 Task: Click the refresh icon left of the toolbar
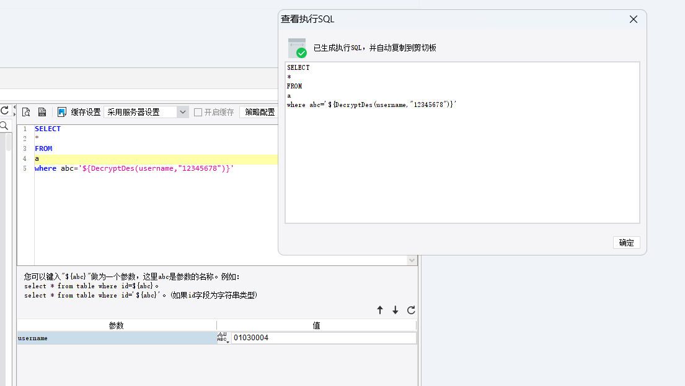point(4,111)
